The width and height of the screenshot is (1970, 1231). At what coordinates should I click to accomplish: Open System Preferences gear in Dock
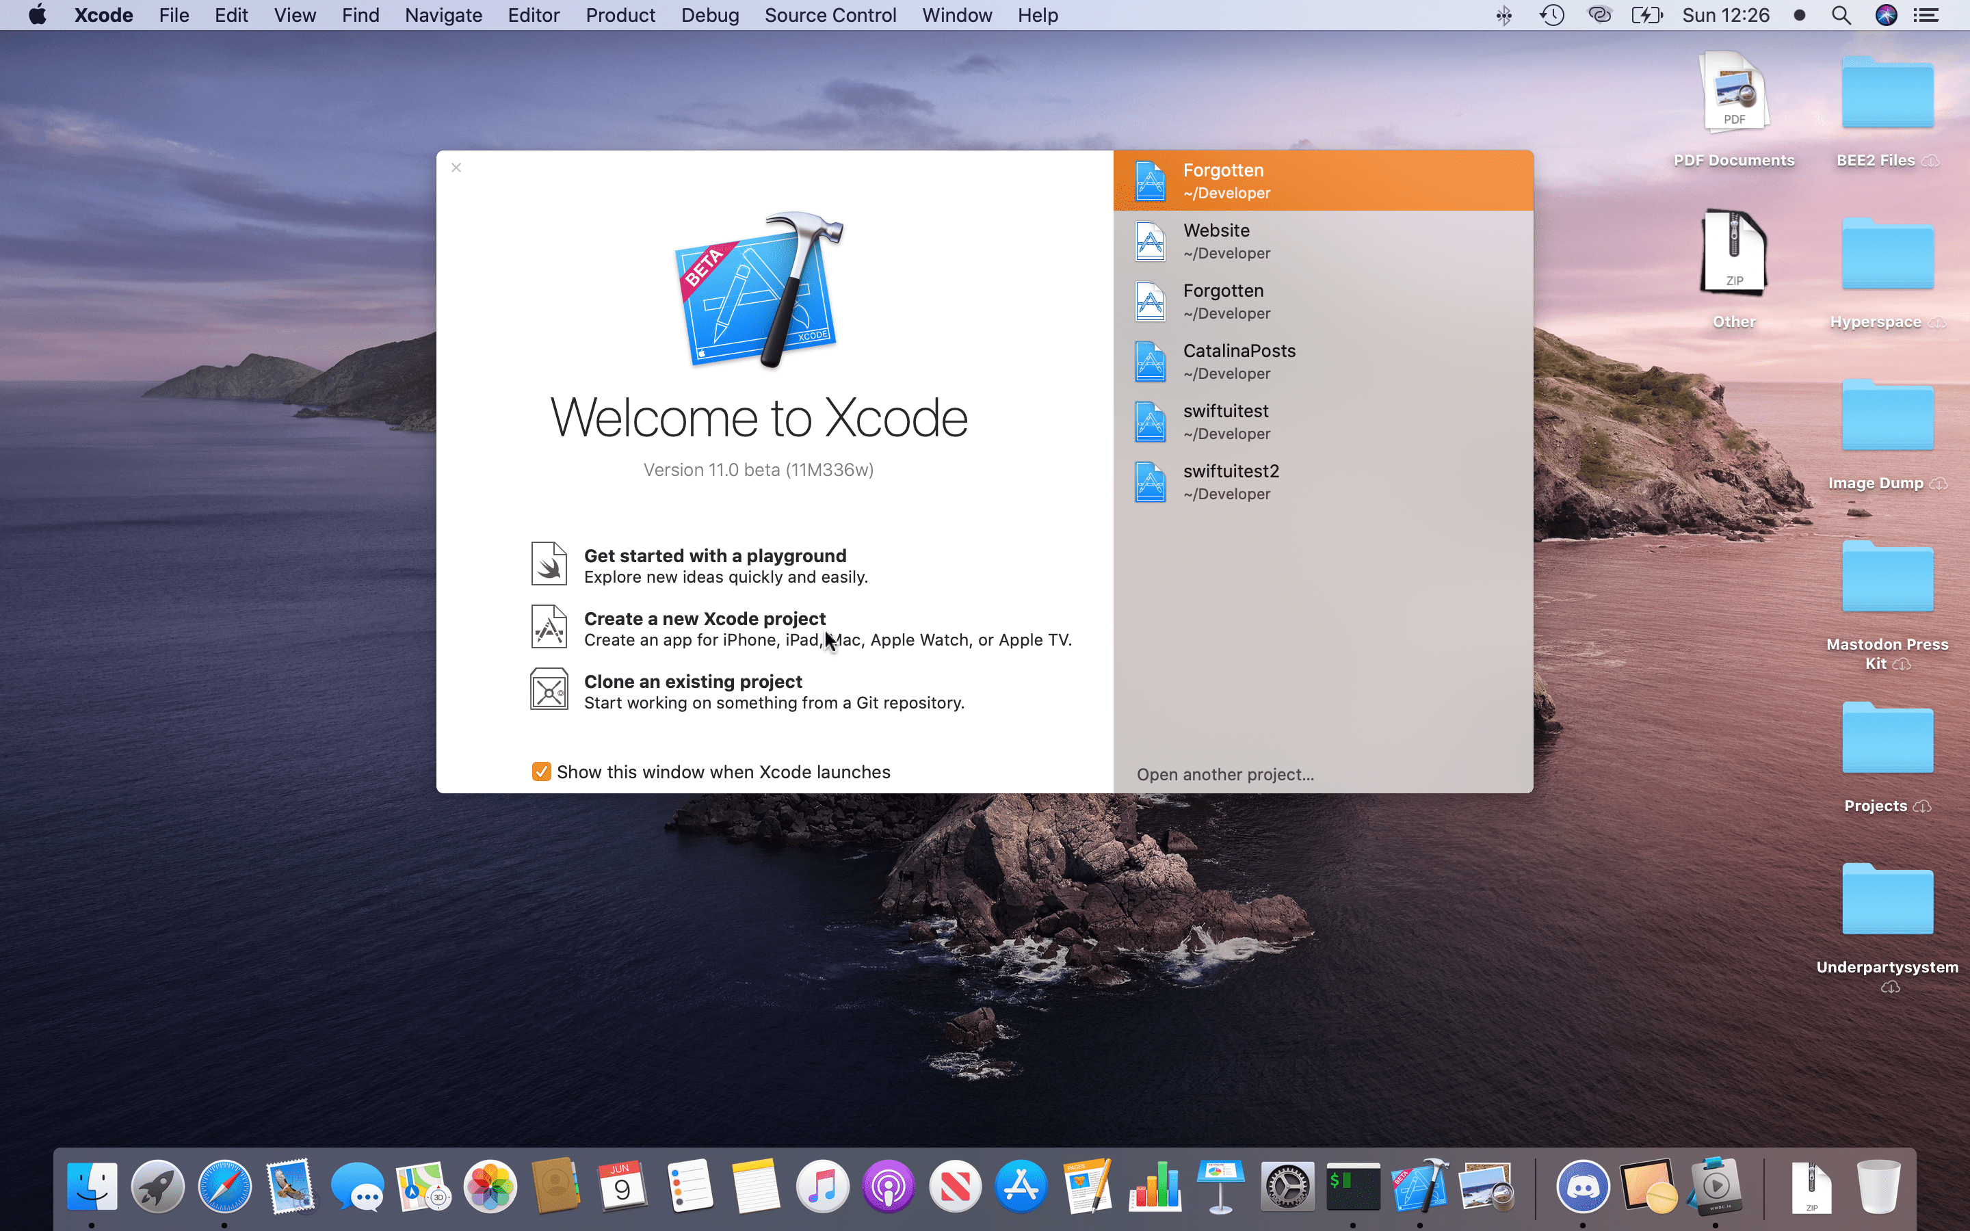(x=1288, y=1185)
